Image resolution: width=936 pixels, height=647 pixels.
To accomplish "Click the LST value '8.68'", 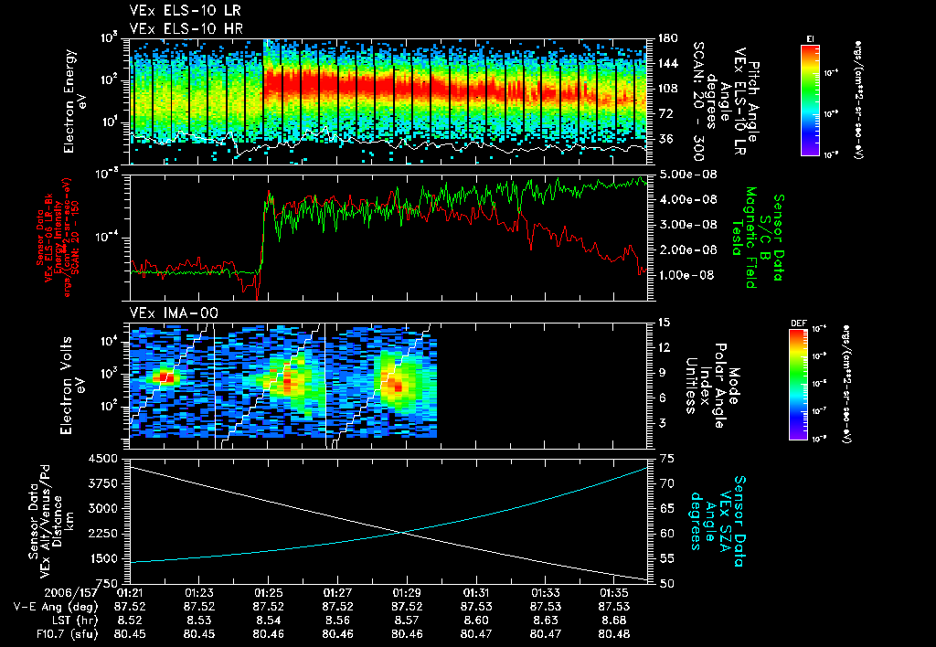I will (614, 620).
